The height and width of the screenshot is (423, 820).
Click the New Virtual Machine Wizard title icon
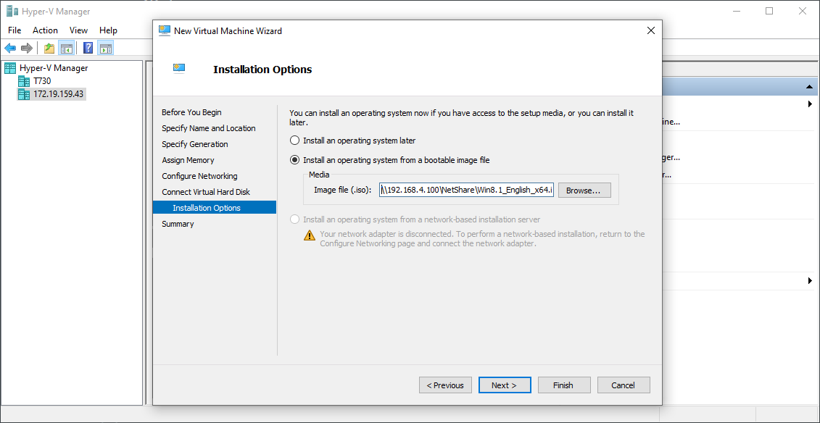pos(164,30)
